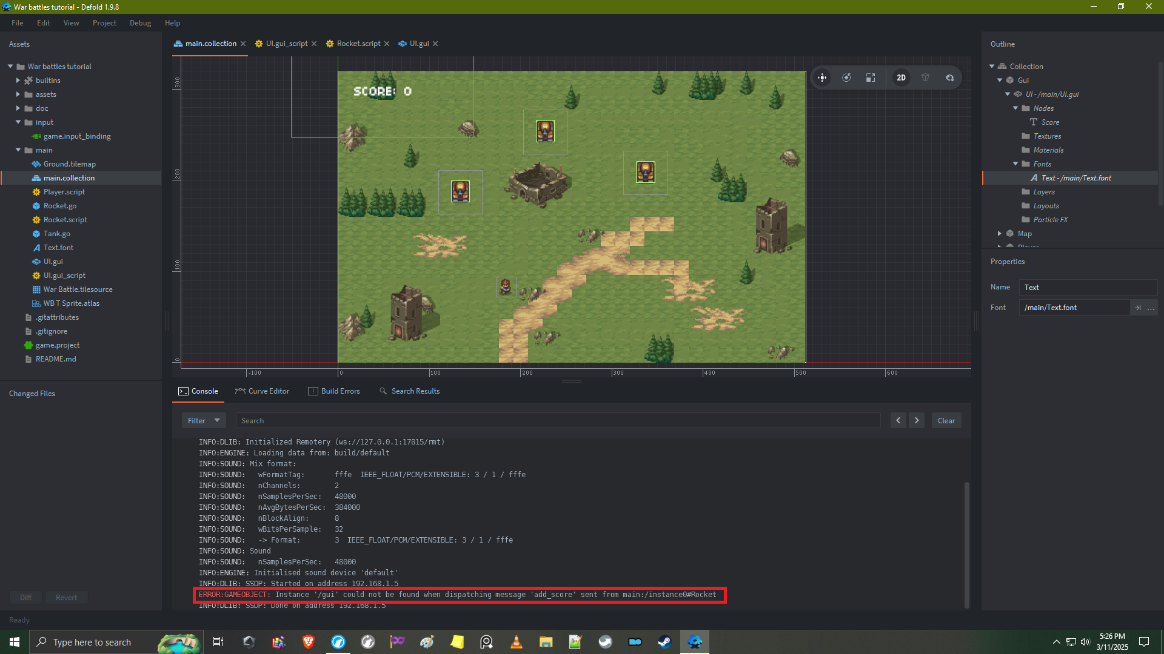Select the Scale tool in scene toolbar
The height and width of the screenshot is (654, 1164).
coord(871,78)
